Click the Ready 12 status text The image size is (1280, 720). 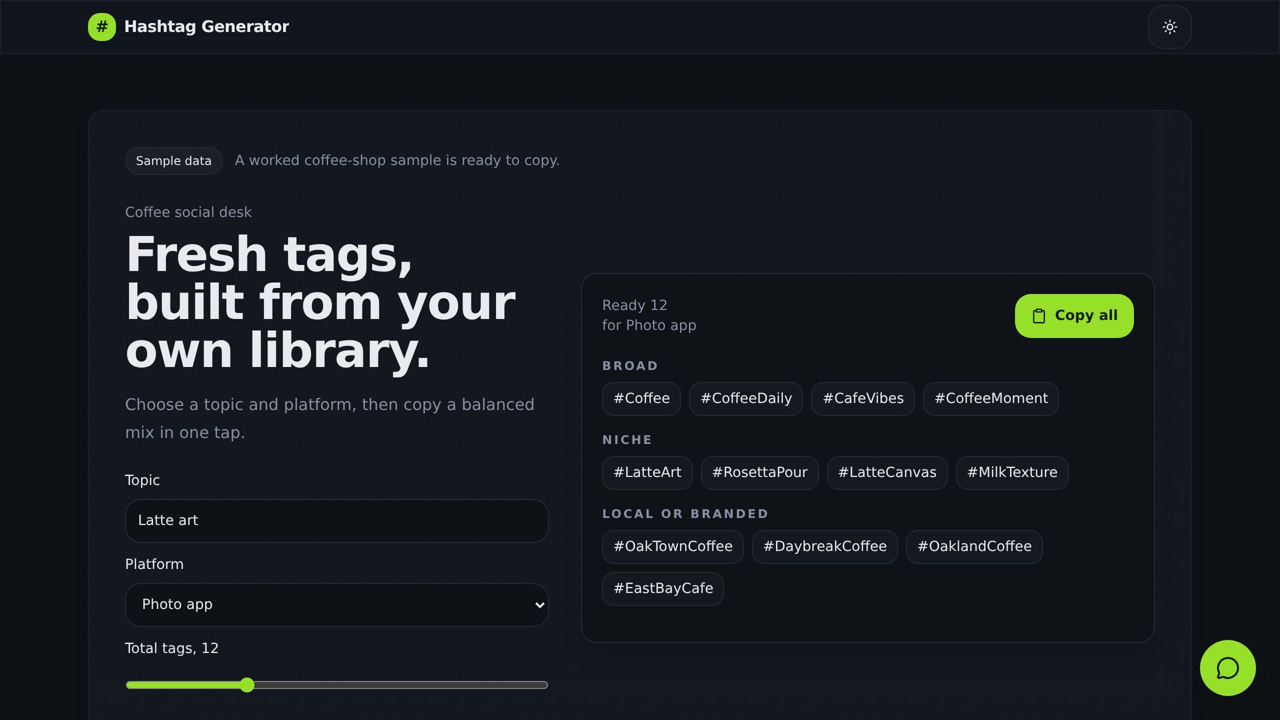click(x=634, y=305)
